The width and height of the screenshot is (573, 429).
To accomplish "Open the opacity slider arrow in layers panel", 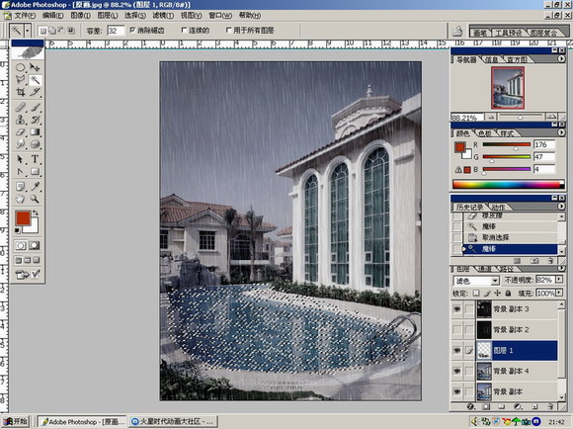I will pos(559,280).
